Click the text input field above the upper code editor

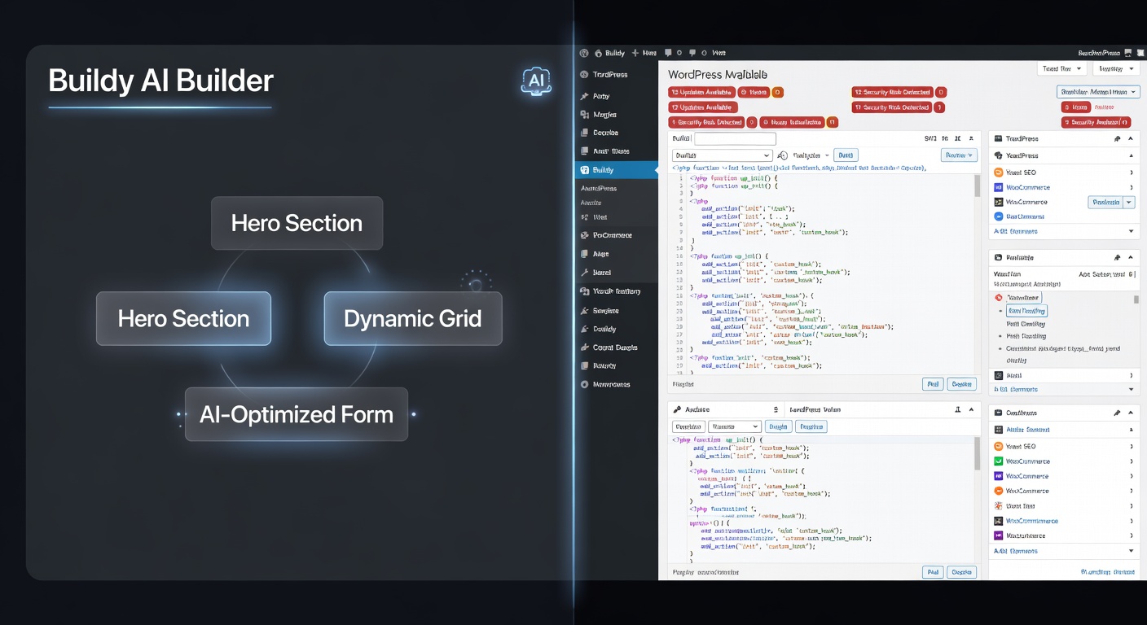point(735,139)
